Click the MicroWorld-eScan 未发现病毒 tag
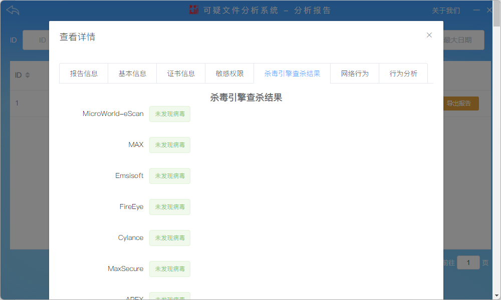Image resolution: width=501 pixels, height=300 pixels. coord(170,114)
